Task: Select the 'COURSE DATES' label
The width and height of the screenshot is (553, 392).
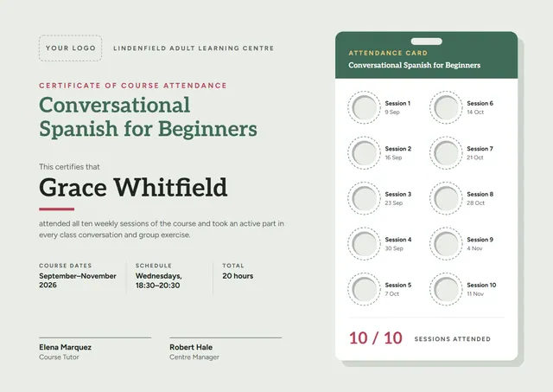Action: click(x=66, y=266)
